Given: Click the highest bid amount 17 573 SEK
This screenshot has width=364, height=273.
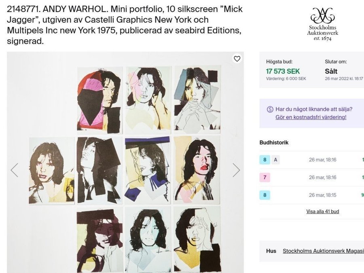Looking at the screenshot, I should [283, 71].
